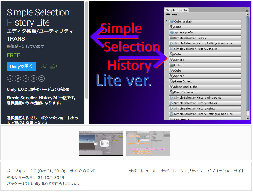Share on Facebook icon
The width and height of the screenshot is (253, 192).
pos(26,79)
